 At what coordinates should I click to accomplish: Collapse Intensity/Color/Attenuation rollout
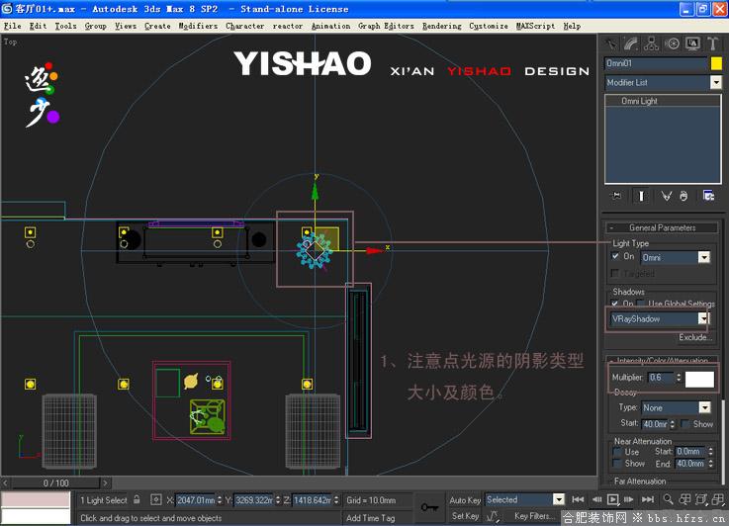coord(662,360)
